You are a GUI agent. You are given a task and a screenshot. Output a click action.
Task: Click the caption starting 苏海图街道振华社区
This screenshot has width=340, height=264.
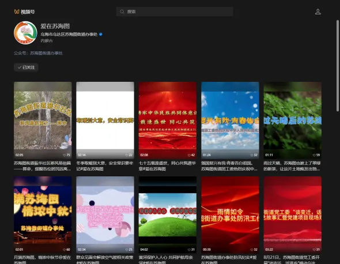43,166
